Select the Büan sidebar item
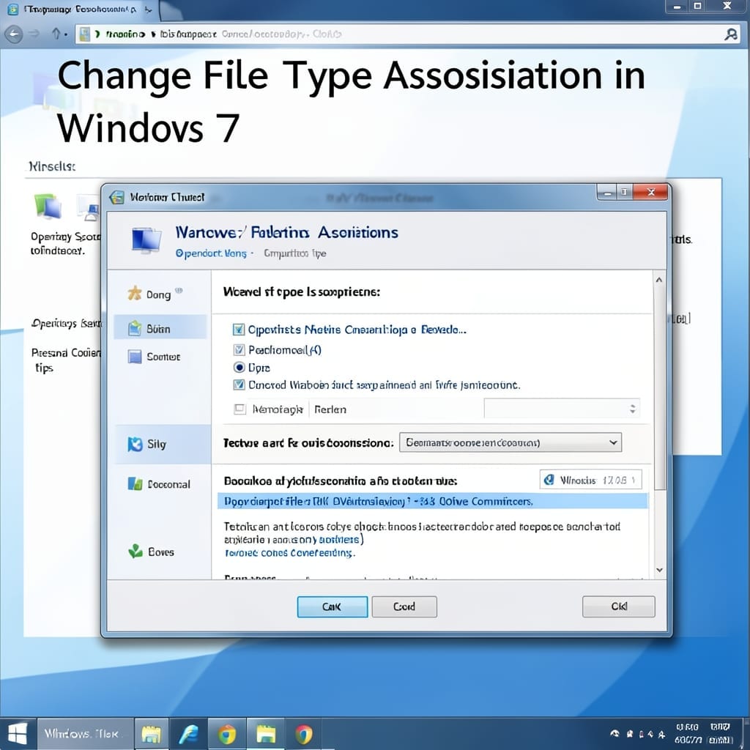This screenshot has width=750, height=750. [160, 327]
